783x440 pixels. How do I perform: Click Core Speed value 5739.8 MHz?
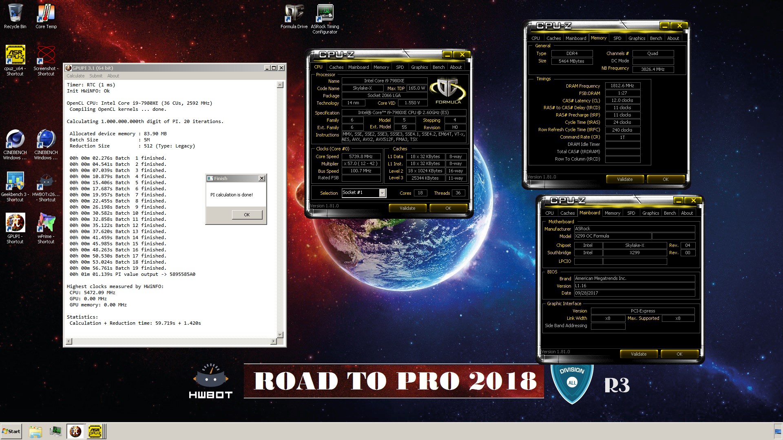click(x=361, y=156)
